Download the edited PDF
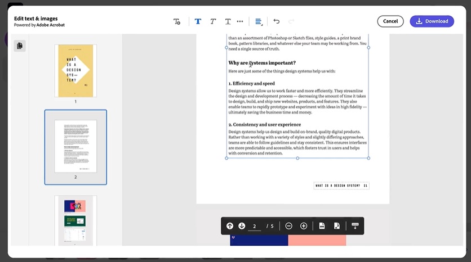Viewport: 471px width, 262px height. 432,21
